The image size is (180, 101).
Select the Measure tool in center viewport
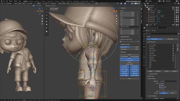click(x=47, y=31)
